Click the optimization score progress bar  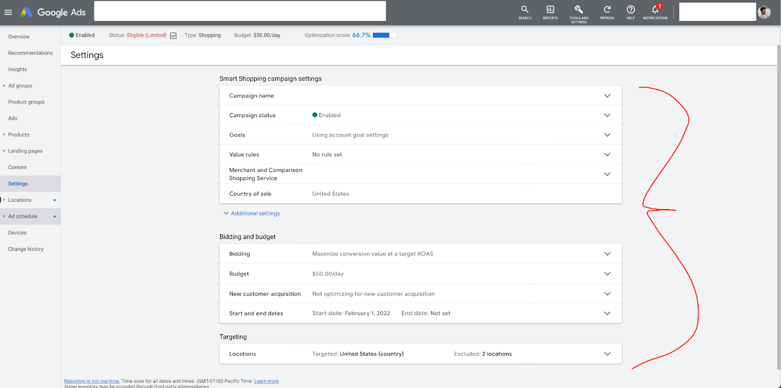(x=385, y=35)
